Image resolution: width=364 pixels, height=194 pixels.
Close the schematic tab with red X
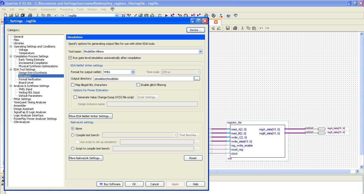click(216, 22)
